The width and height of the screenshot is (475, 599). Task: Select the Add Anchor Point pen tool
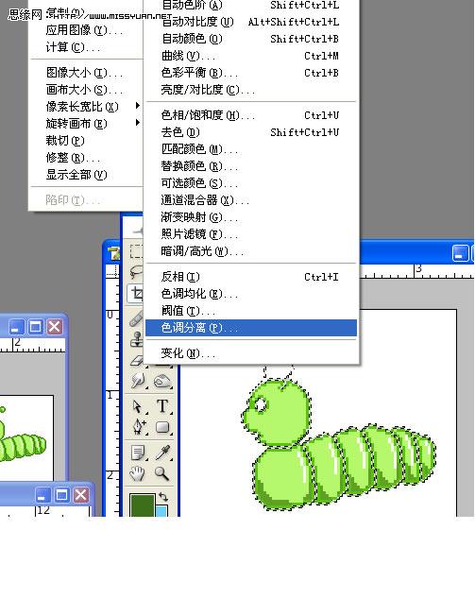tap(138, 427)
